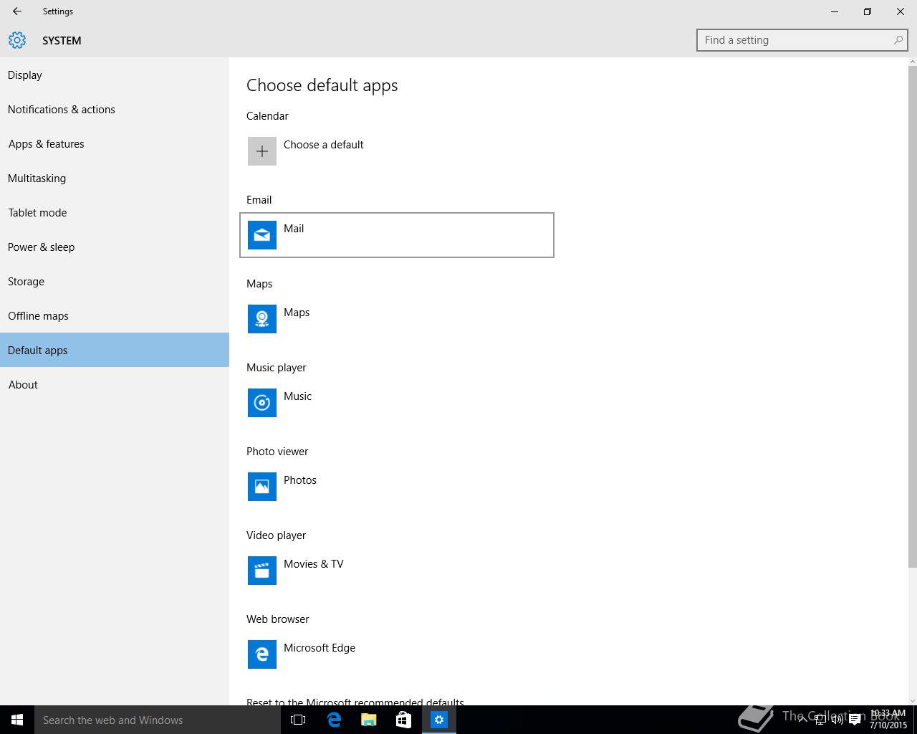Launch Edge from the taskbar

[x=334, y=720]
